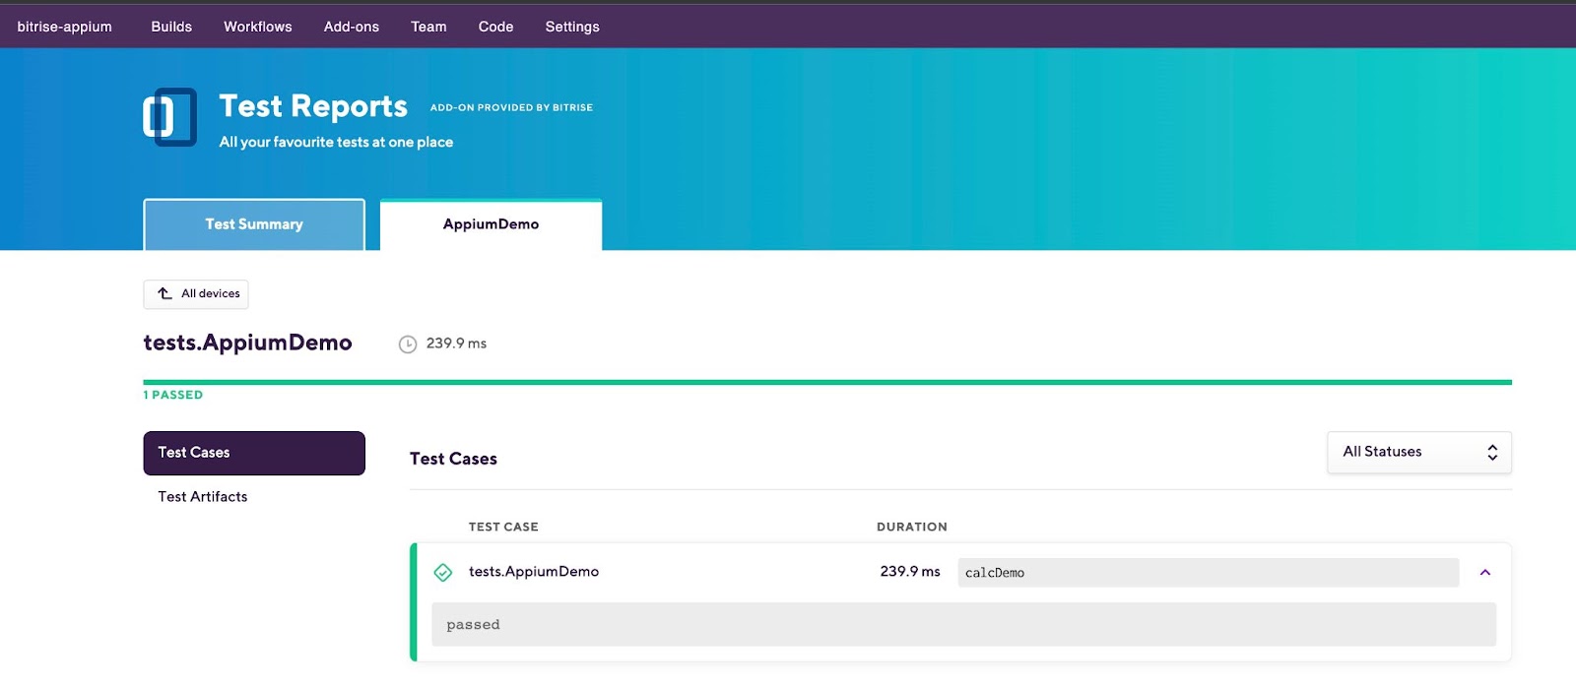Click the passed status icon on tests.AppiumDemo row
Image resolution: width=1576 pixels, height=687 pixels.
pos(443,572)
